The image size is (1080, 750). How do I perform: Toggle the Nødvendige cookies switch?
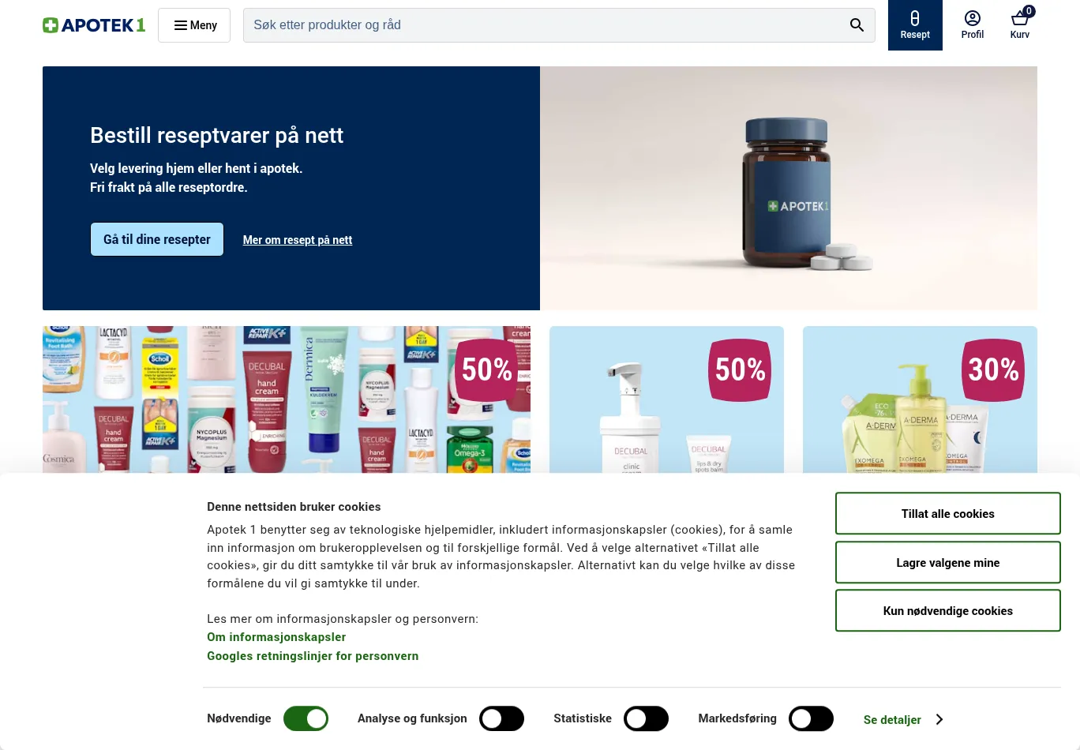(306, 718)
